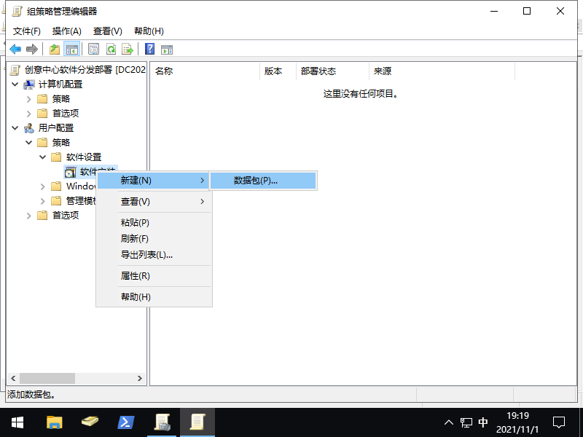Click the 用户配置 user icon

tap(29, 128)
